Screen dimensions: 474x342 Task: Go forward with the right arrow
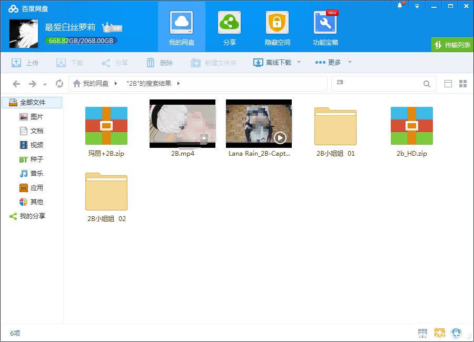32,84
